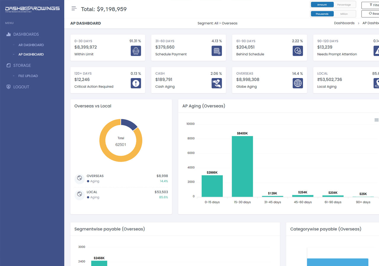Click the 61-90 days $204K bar
Image resolution: width=379 pixels, height=266 pixels.
click(333, 196)
